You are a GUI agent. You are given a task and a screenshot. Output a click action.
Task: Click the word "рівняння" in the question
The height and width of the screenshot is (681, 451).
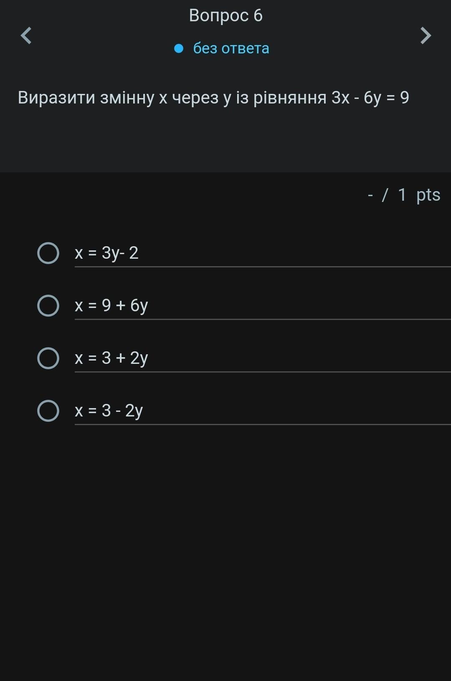290,98
